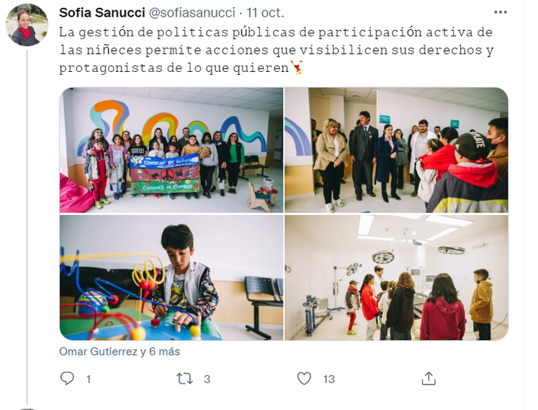This screenshot has height=410, width=538.
Task: Visit the @sofiasanucci handle
Action: (x=192, y=13)
